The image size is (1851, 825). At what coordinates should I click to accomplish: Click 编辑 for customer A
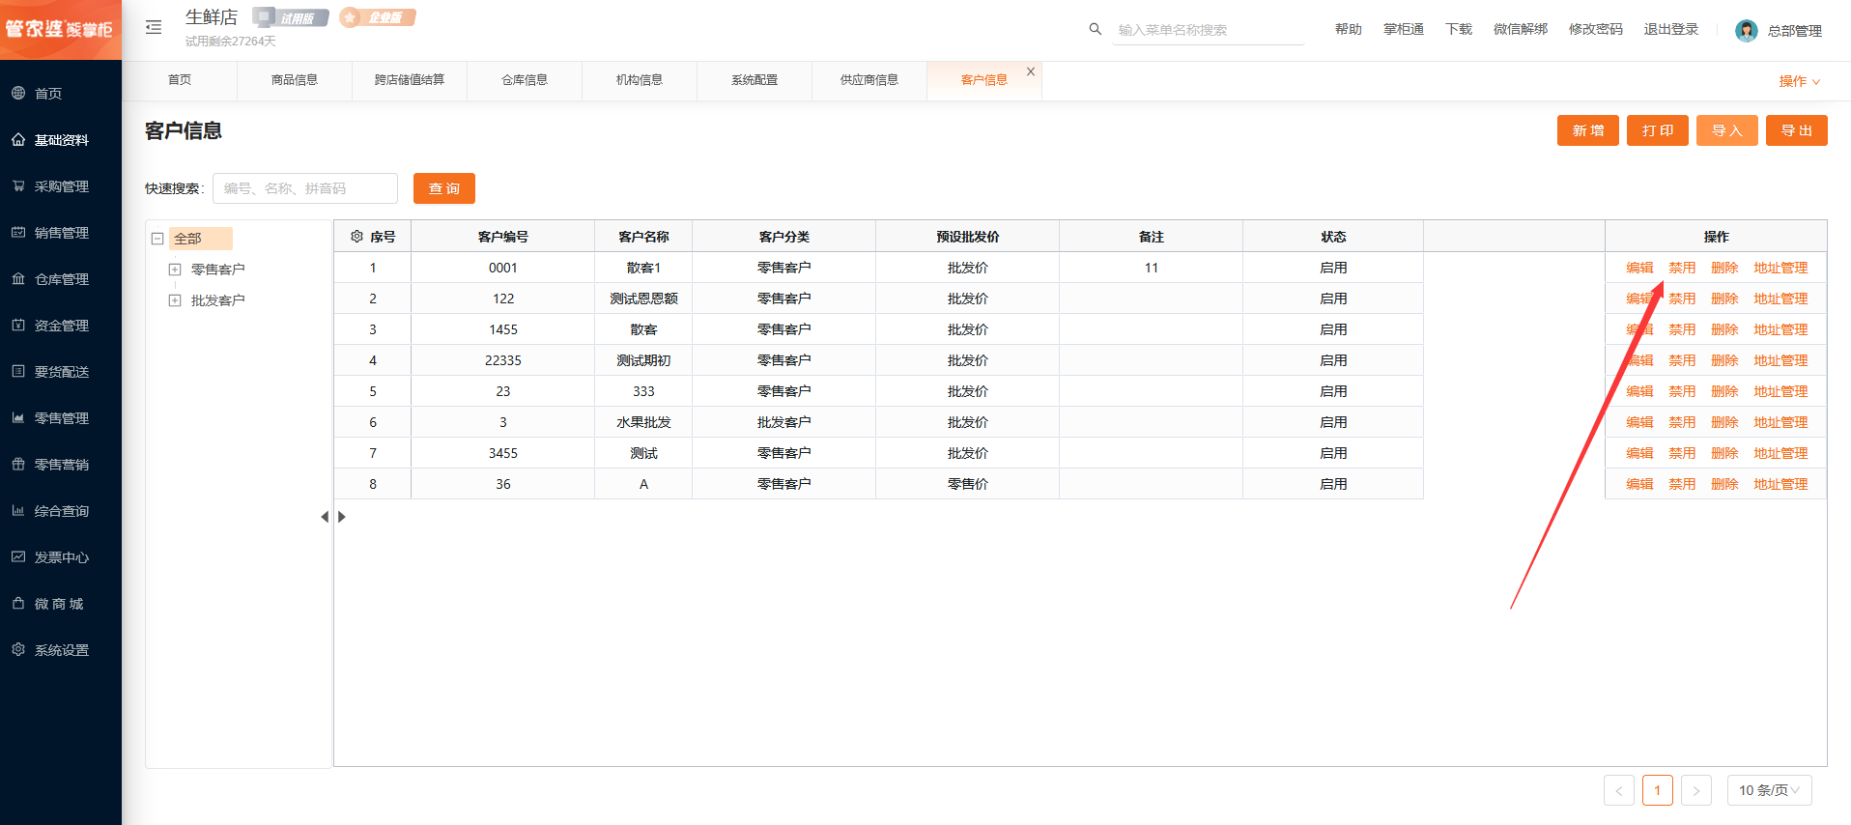coord(1639,484)
